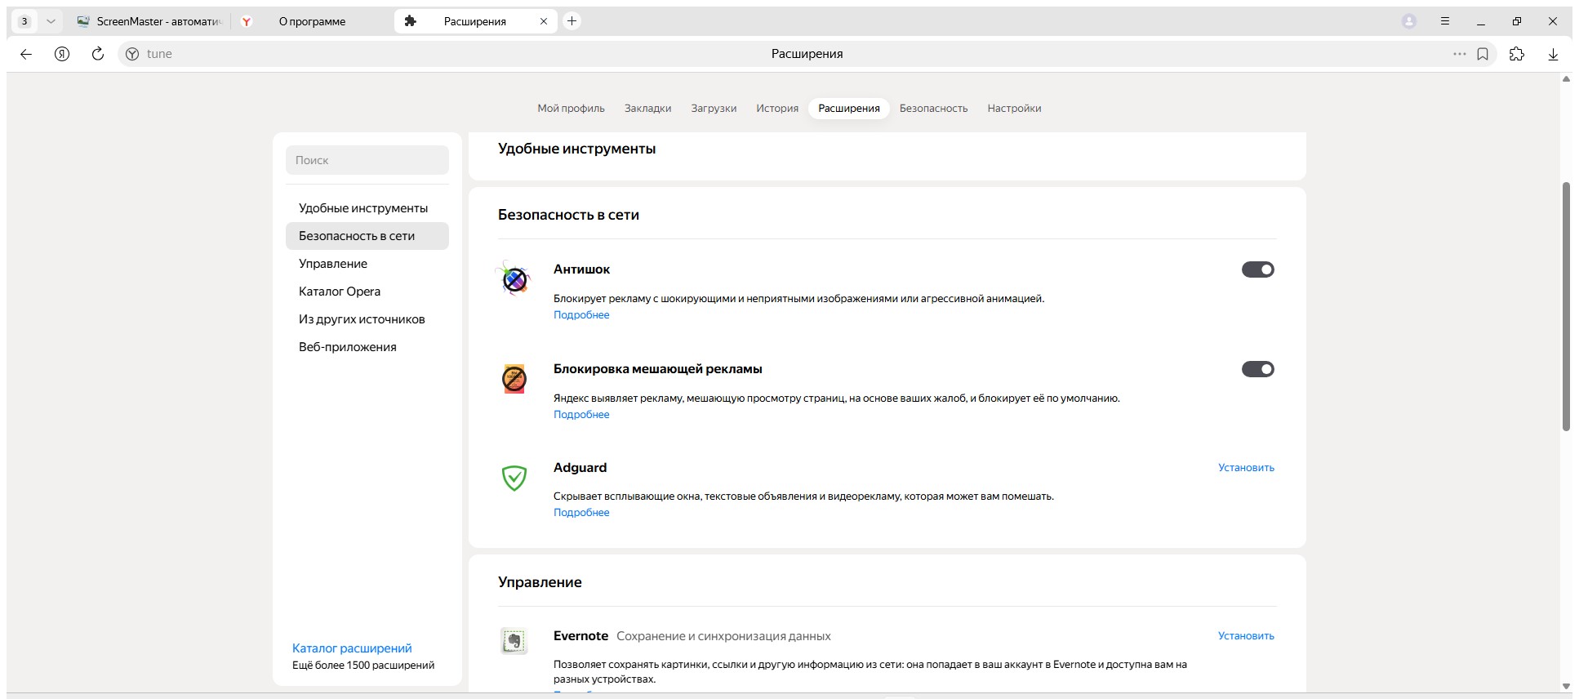Screen dimensions: 1579x699
Task: Open История section
Action: (x=777, y=108)
